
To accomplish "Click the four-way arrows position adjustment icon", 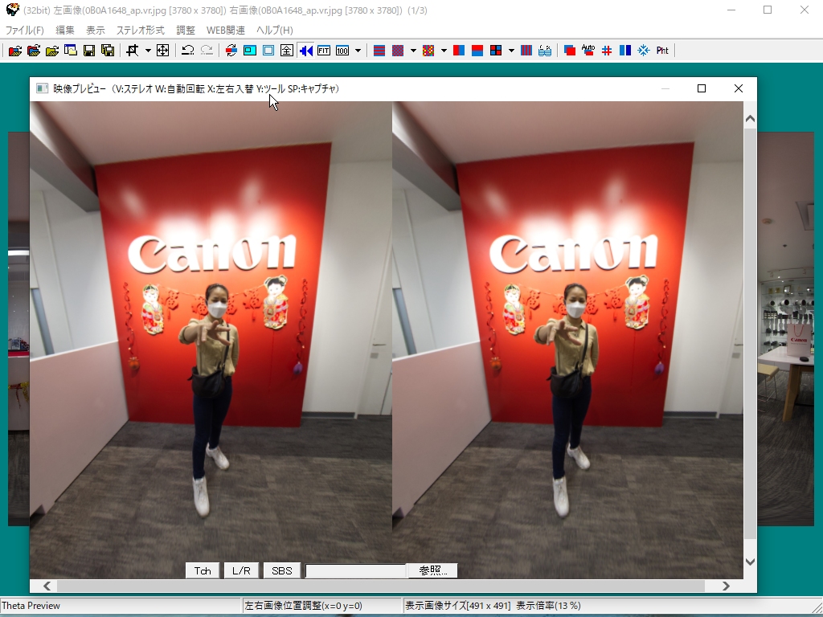I will point(162,51).
